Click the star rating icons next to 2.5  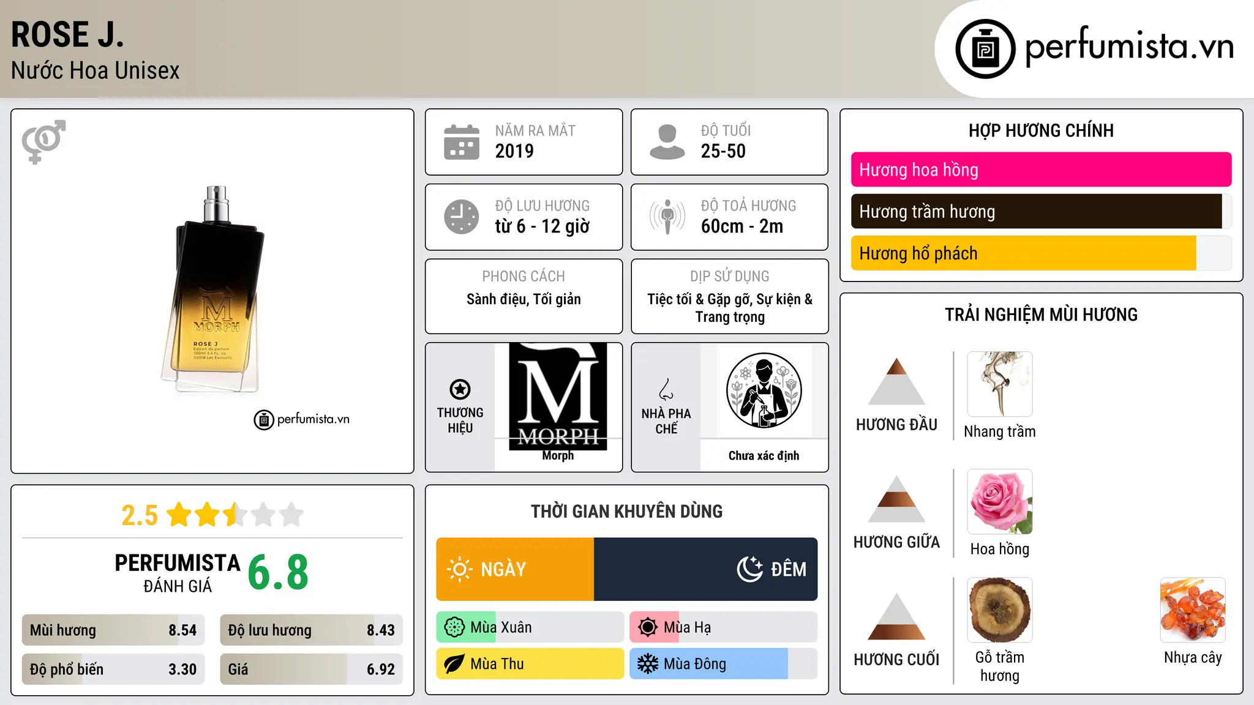pos(235,515)
